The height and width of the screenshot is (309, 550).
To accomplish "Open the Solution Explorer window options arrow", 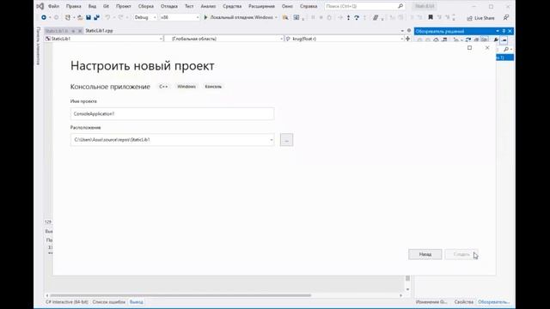I will (x=498, y=31).
